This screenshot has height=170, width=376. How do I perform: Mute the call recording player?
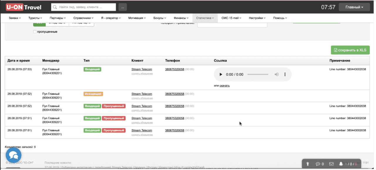276,74
